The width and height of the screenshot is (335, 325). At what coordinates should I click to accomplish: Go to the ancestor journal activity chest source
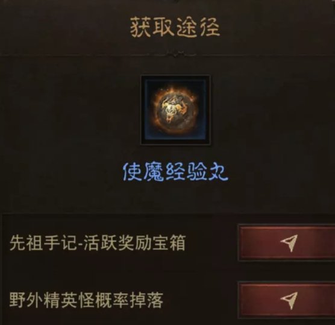287,242
